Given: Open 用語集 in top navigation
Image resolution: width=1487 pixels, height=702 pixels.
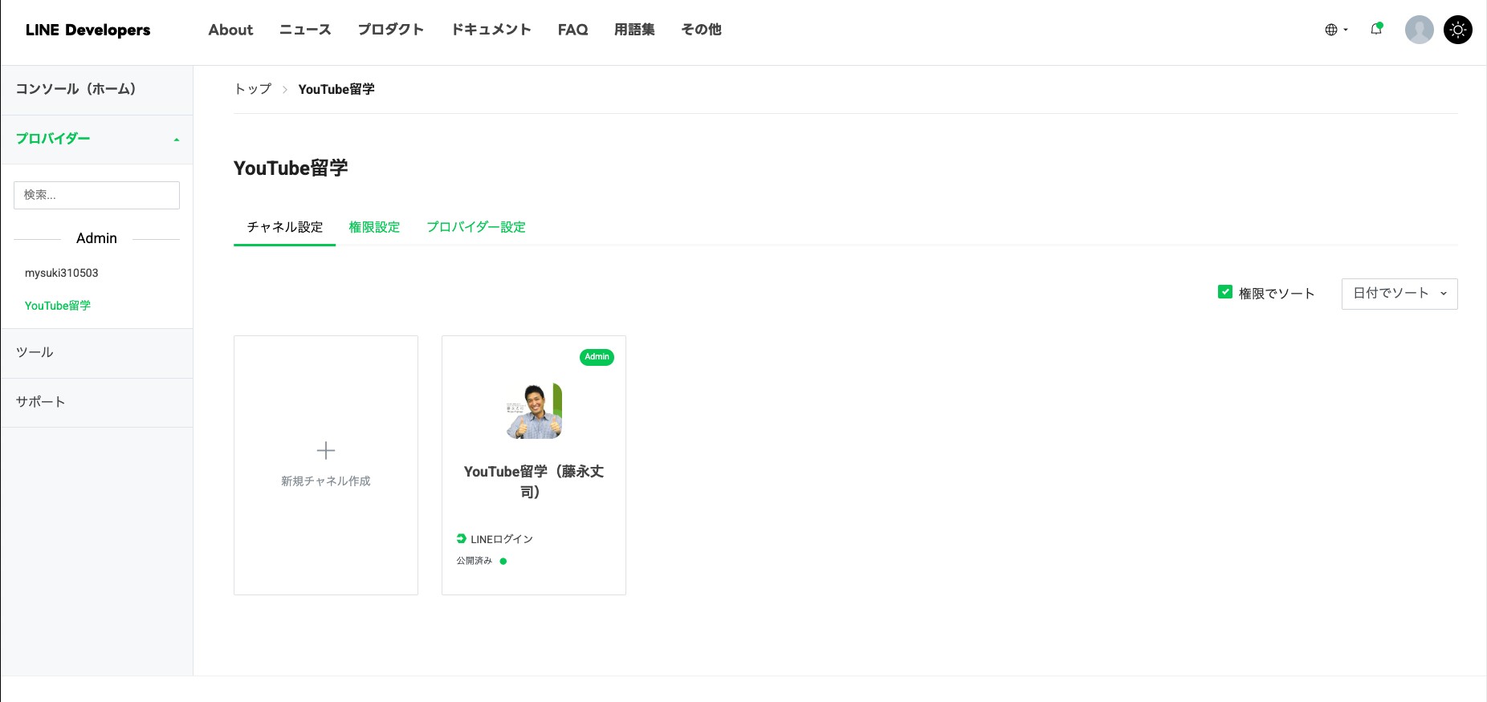Looking at the screenshot, I should click(x=634, y=30).
